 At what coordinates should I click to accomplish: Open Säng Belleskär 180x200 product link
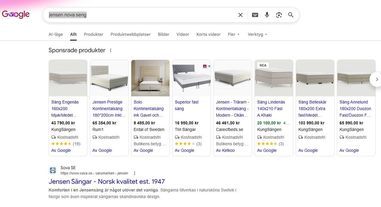(x=312, y=109)
